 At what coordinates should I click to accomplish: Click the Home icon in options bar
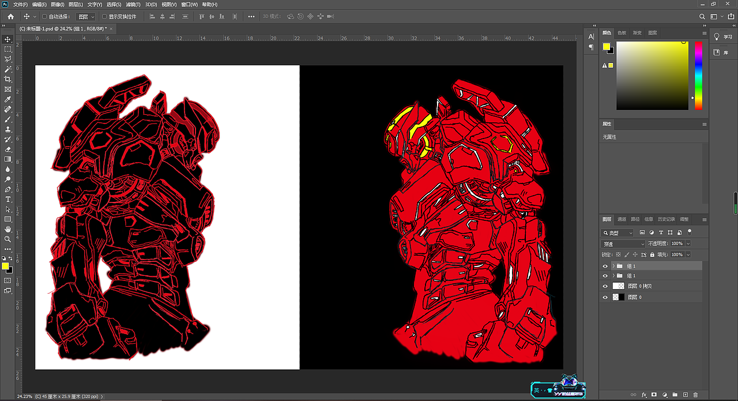(x=10, y=17)
